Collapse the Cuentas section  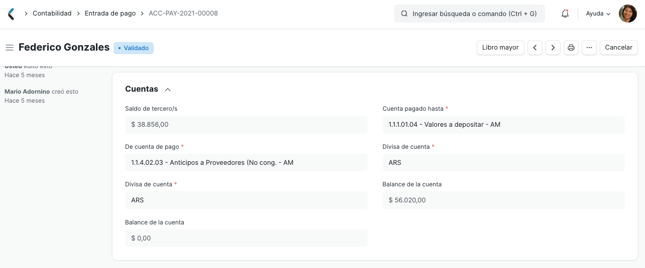coord(168,89)
